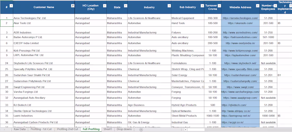Switch to the Profiling 2nd Cut sheet tab
The image size is (292, 132).
coord(67,129)
